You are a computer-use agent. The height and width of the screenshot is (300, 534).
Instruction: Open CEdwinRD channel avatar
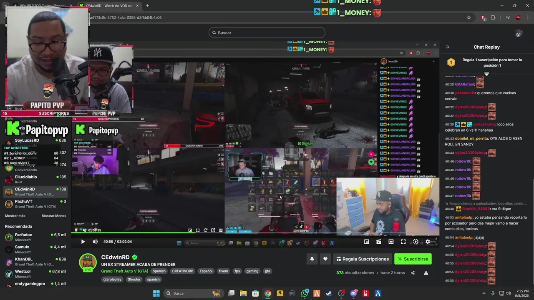(x=88, y=262)
